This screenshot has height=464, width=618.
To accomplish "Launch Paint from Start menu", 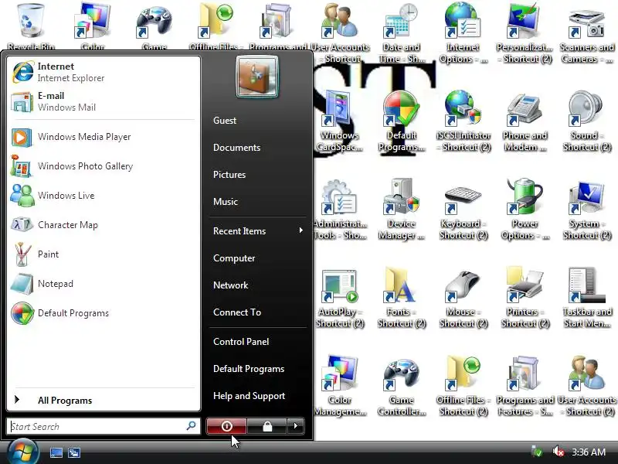I will (x=104, y=254).
